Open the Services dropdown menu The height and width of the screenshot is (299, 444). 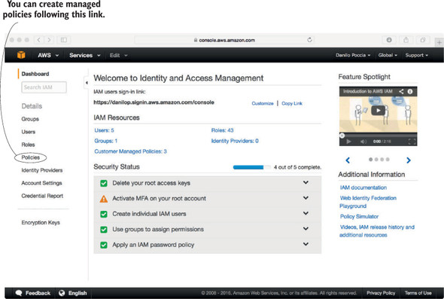(85, 55)
